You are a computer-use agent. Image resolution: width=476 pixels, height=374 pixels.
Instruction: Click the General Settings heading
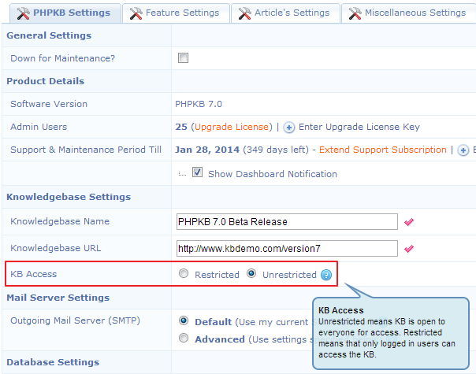point(49,35)
